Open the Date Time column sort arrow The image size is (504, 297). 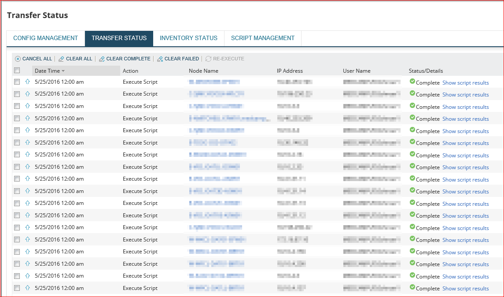click(x=63, y=71)
